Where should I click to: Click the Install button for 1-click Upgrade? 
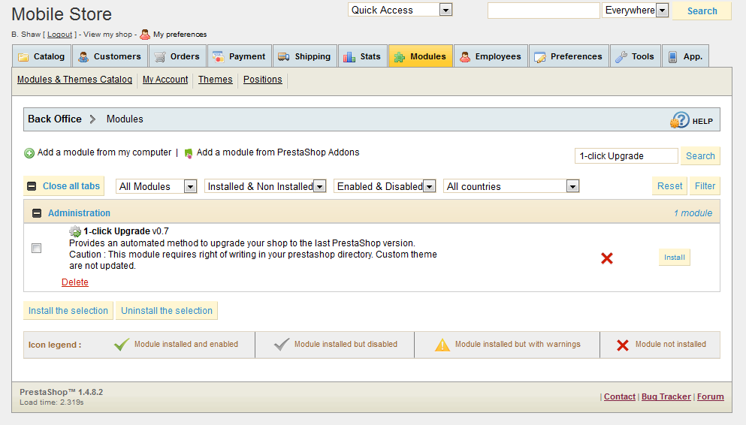click(x=674, y=258)
